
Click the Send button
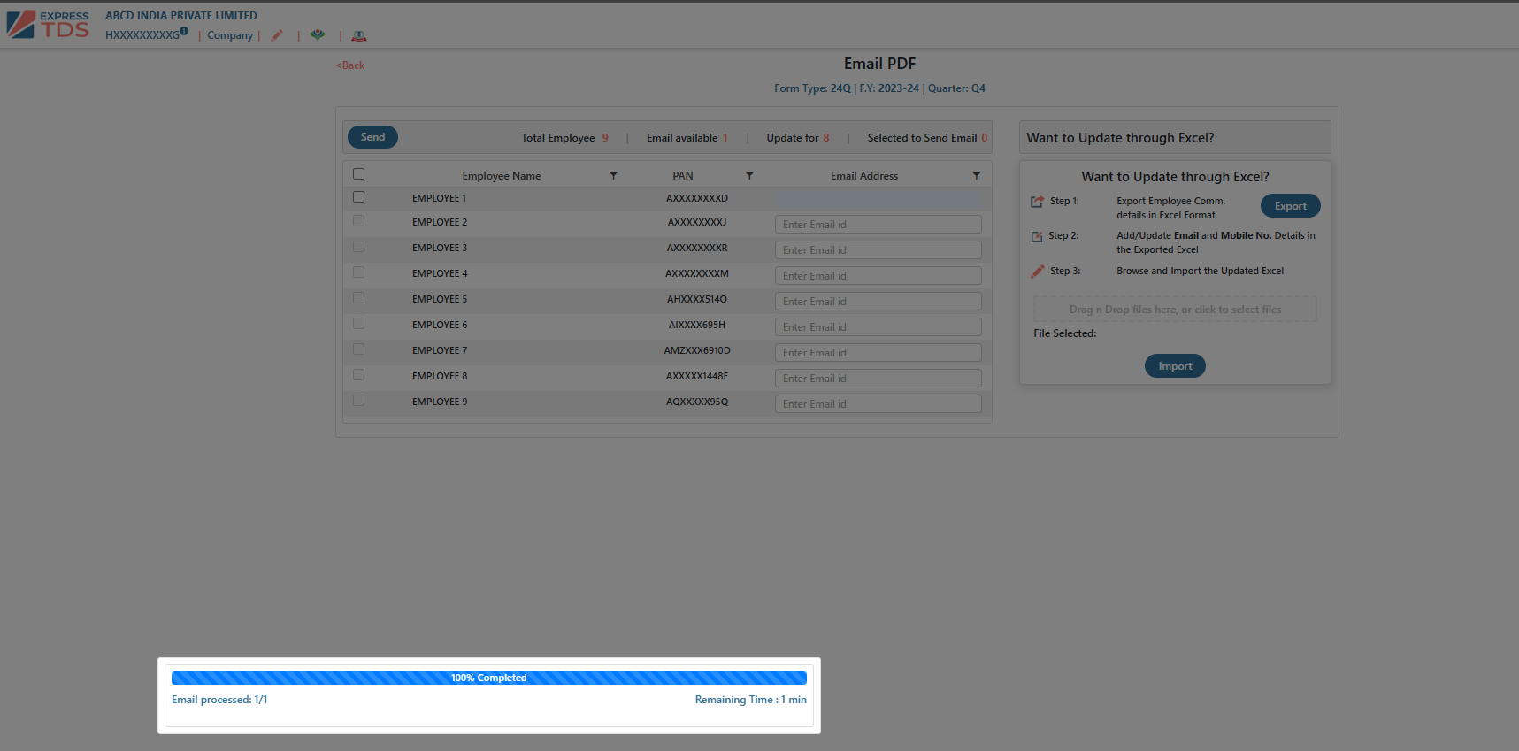click(372, 137)
